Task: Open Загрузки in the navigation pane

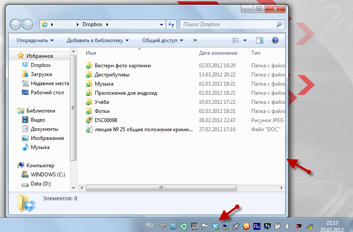Action: point(41,74)
